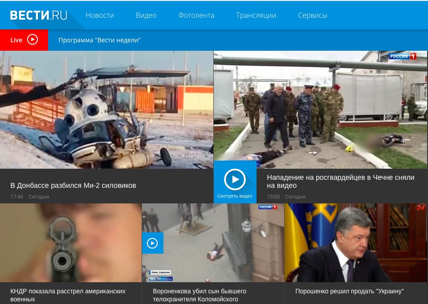The image size is (428, 304).
Task: Open the Нападение на росгвардейцев headline
Action: click(340, 181)
